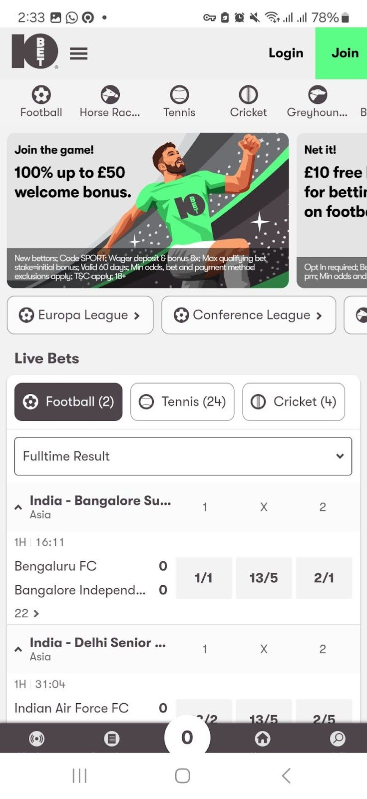
Task: Tap the 10bet logo
Action: pyautogui.click(x=35, y=51)
